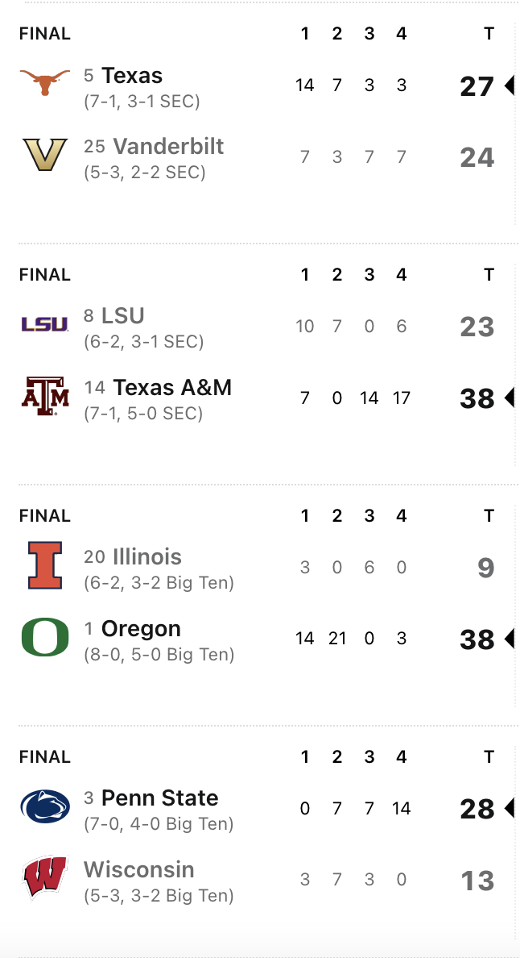Click Texas A&M total score 38
Screen dimensions: 520x958
coord(477,398)
